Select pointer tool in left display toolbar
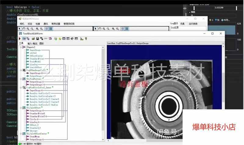 tap(20, 29)
